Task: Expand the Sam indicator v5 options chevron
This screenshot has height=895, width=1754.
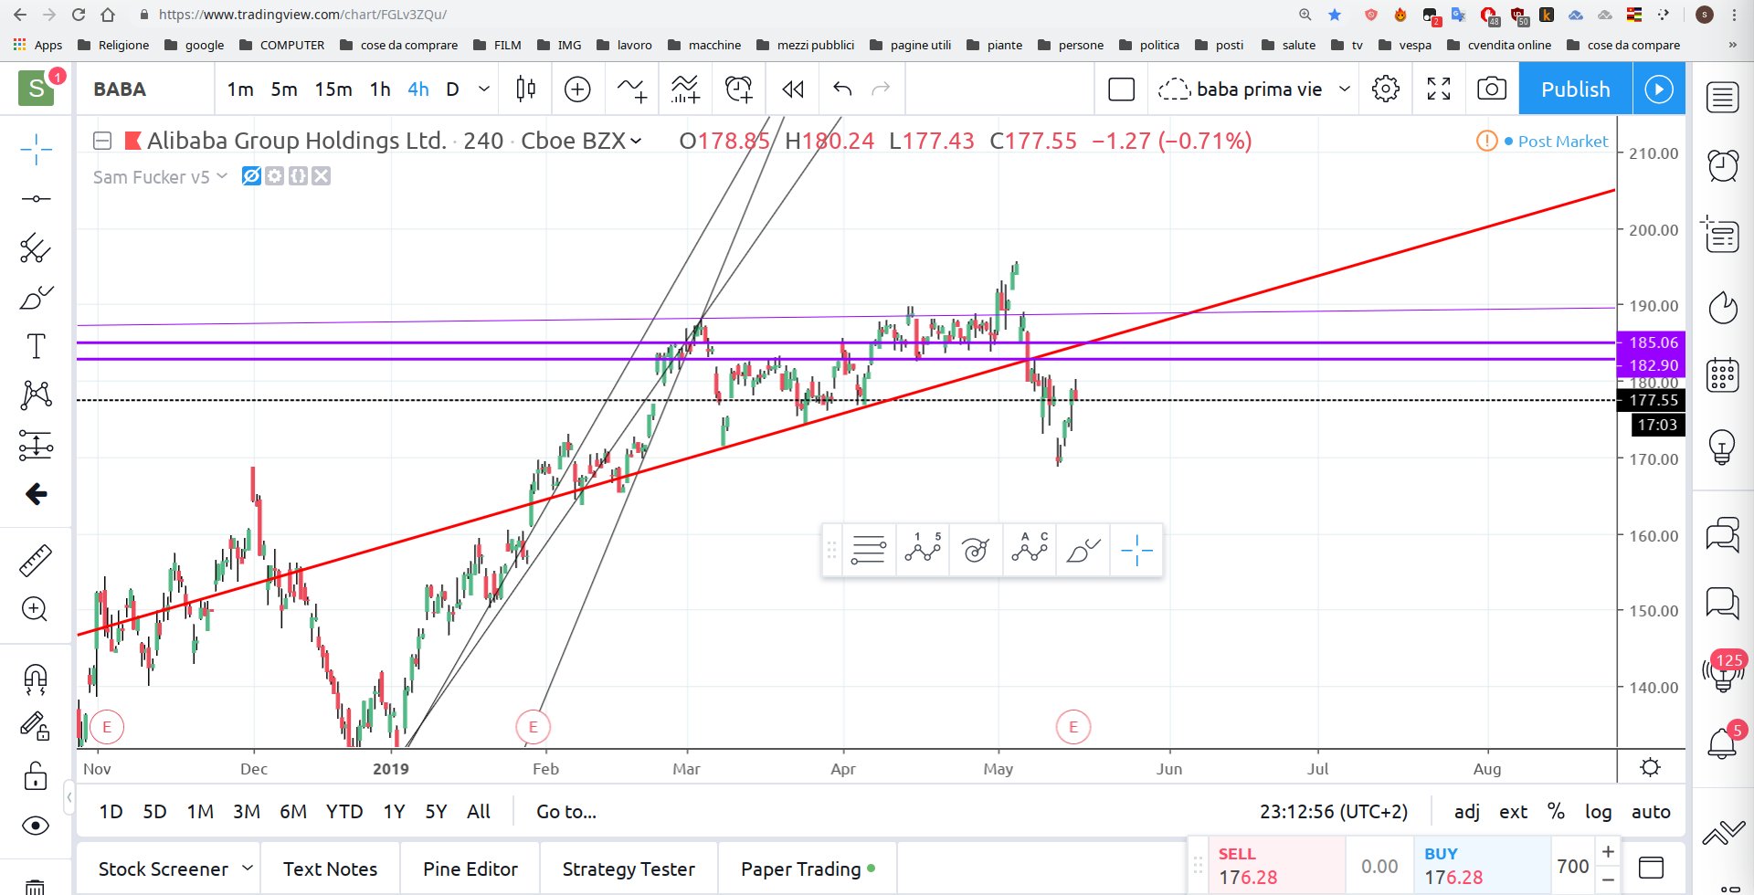Action: 221,175
